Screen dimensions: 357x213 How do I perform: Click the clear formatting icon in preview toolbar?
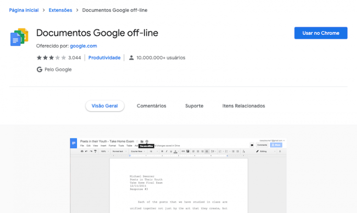pyautogui.click(x=244, y=151)
